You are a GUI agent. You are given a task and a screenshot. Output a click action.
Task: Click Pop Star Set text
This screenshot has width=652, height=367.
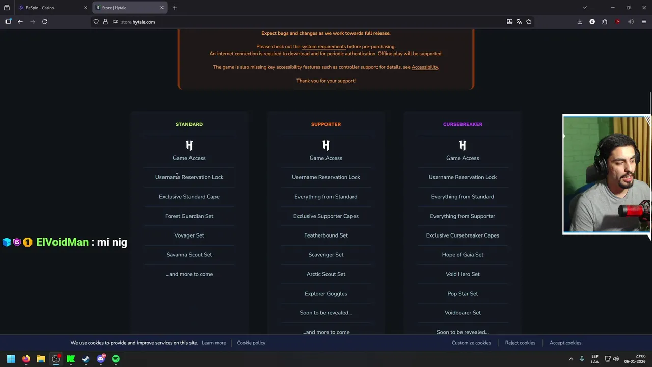(x=463, y=294)
